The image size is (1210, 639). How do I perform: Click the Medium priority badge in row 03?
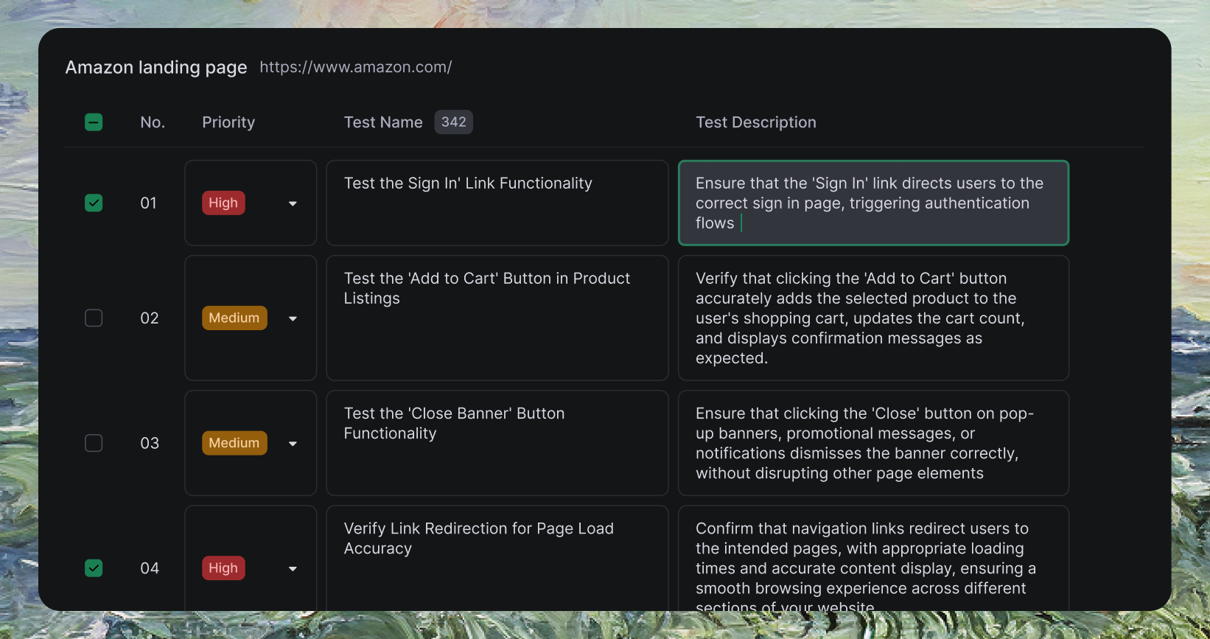pos(234,443)
